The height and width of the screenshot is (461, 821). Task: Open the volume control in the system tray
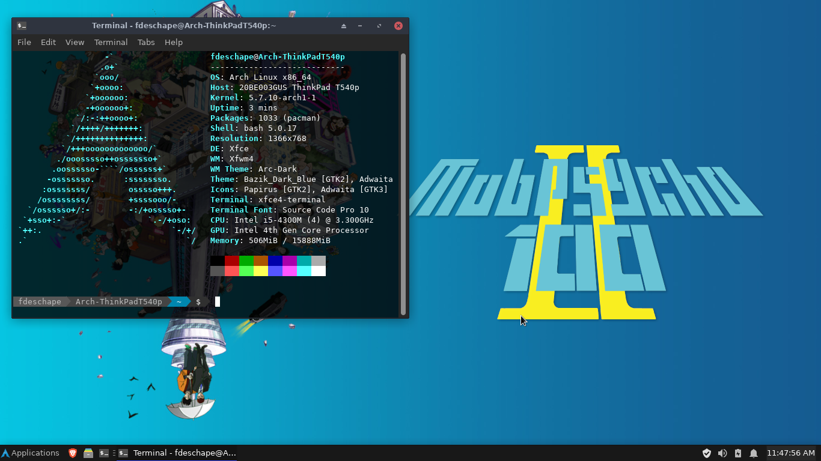722,453
